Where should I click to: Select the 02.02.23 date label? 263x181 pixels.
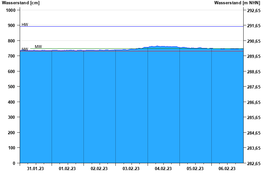click(x=99, y=169)
